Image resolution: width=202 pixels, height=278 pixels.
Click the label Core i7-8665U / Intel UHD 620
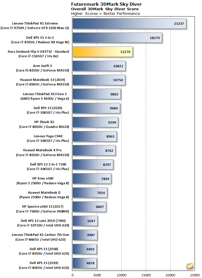[41, 240]
